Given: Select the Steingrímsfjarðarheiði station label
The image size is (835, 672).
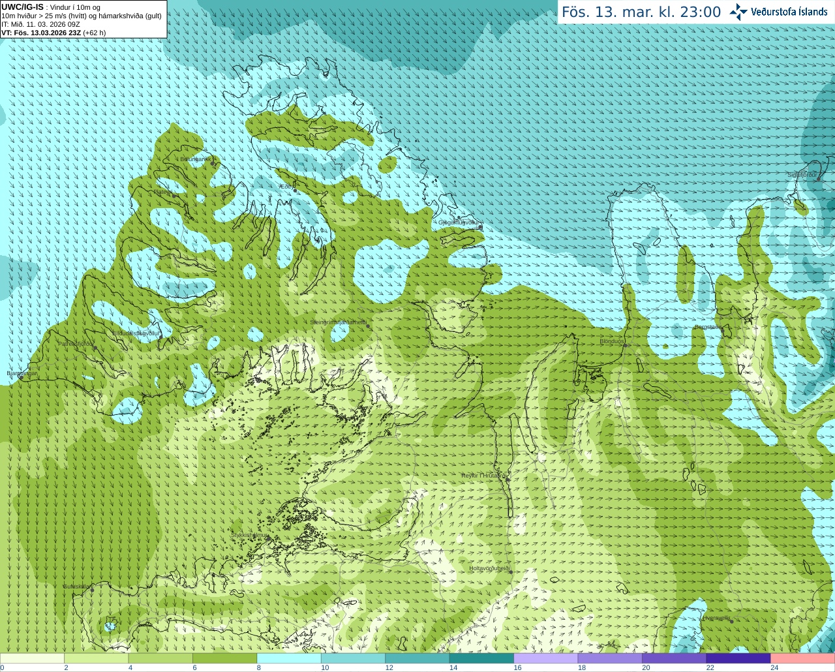Looking at the screenshot, I should pyautogui.click(x=338, y=322).
